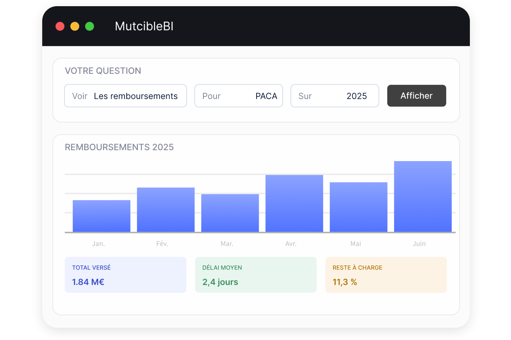Click the MutcibleBI window title
The image size is (511, 340).
point(144,26)
